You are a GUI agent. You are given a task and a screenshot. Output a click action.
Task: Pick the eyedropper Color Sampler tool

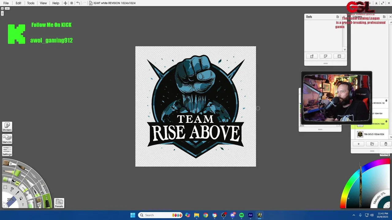pos(17,193)
